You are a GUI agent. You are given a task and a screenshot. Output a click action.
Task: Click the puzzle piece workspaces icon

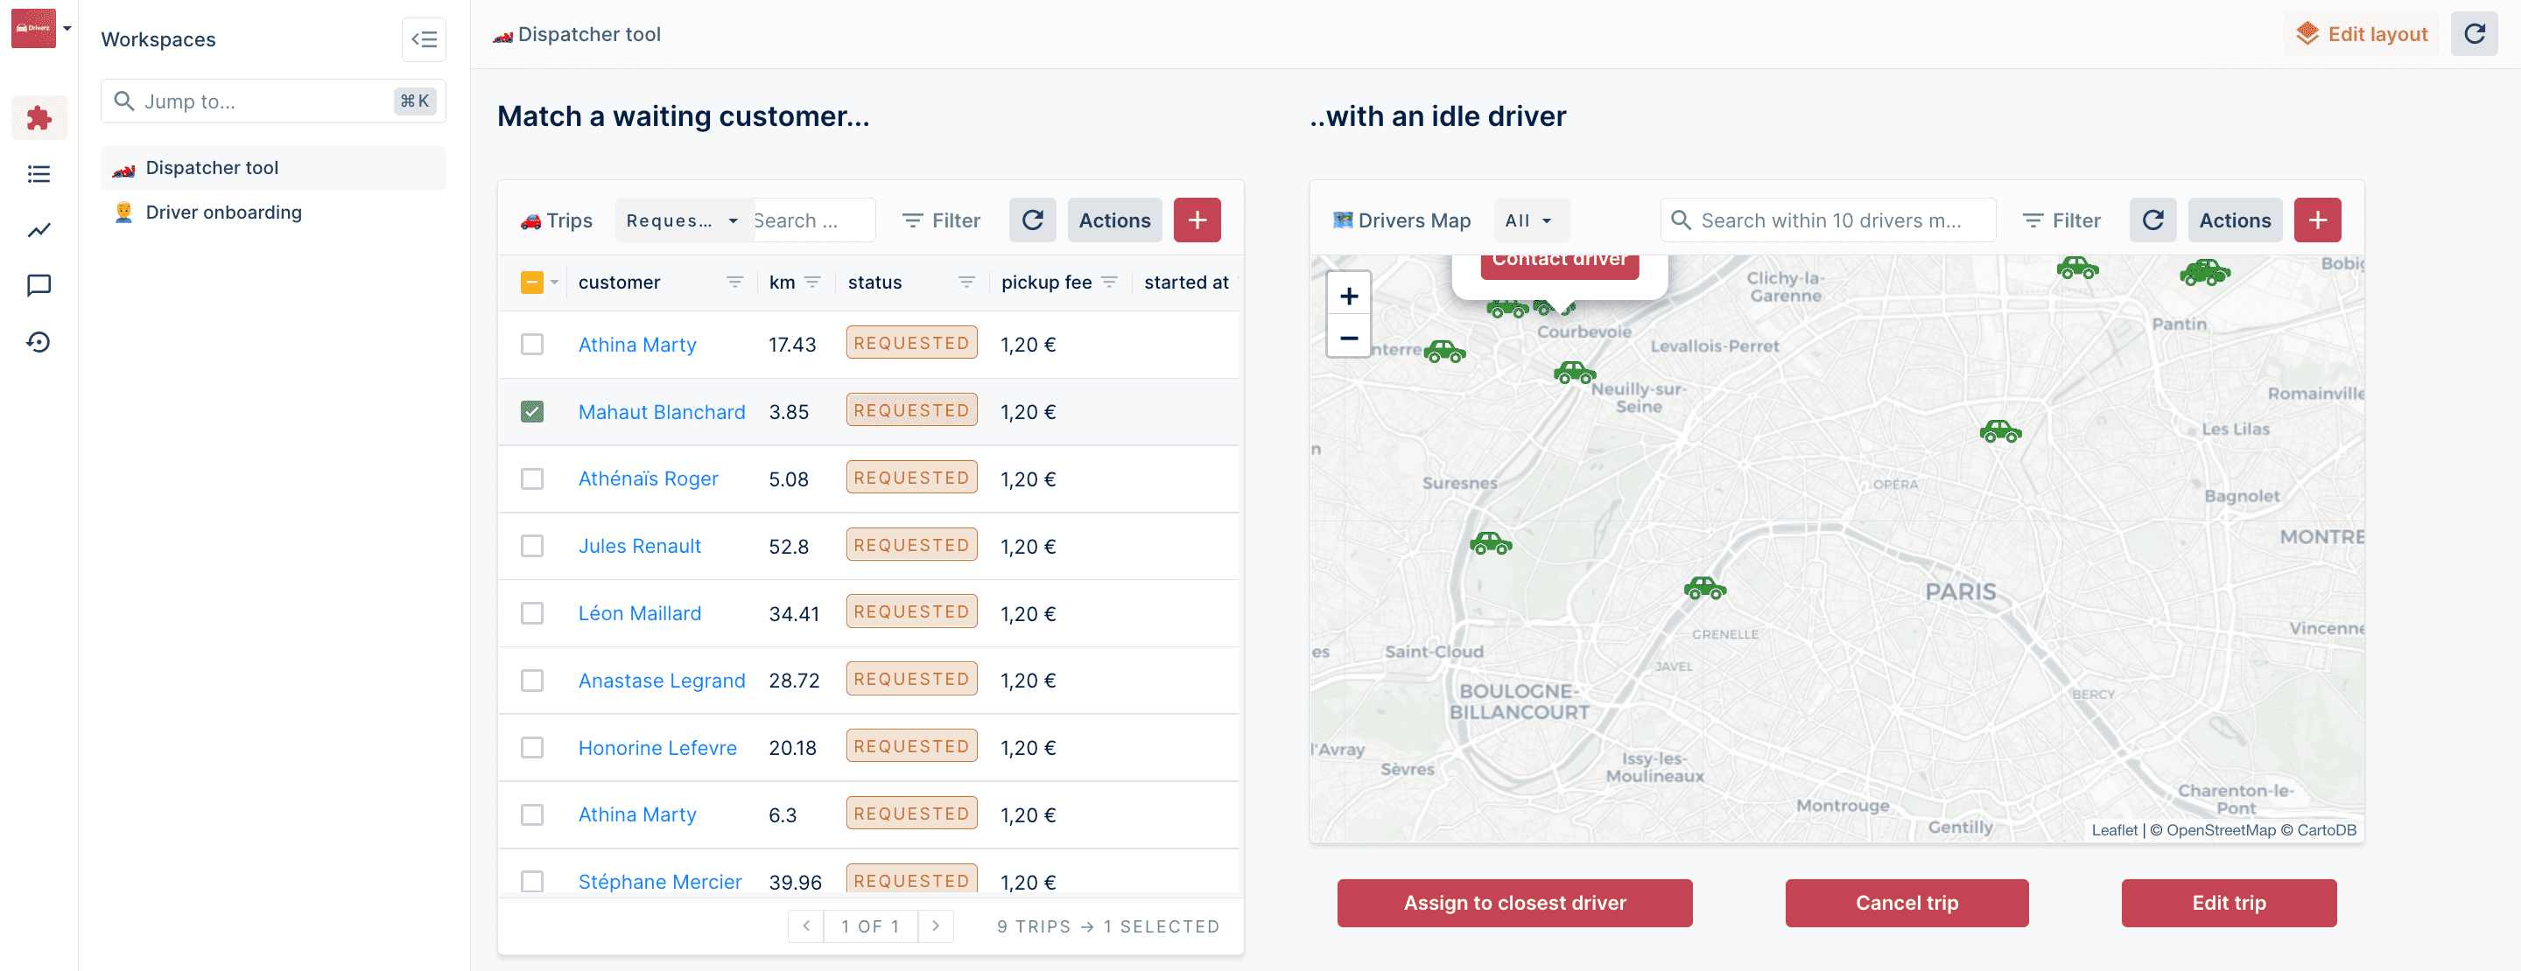pyautogui.click(x=39, y=118)
